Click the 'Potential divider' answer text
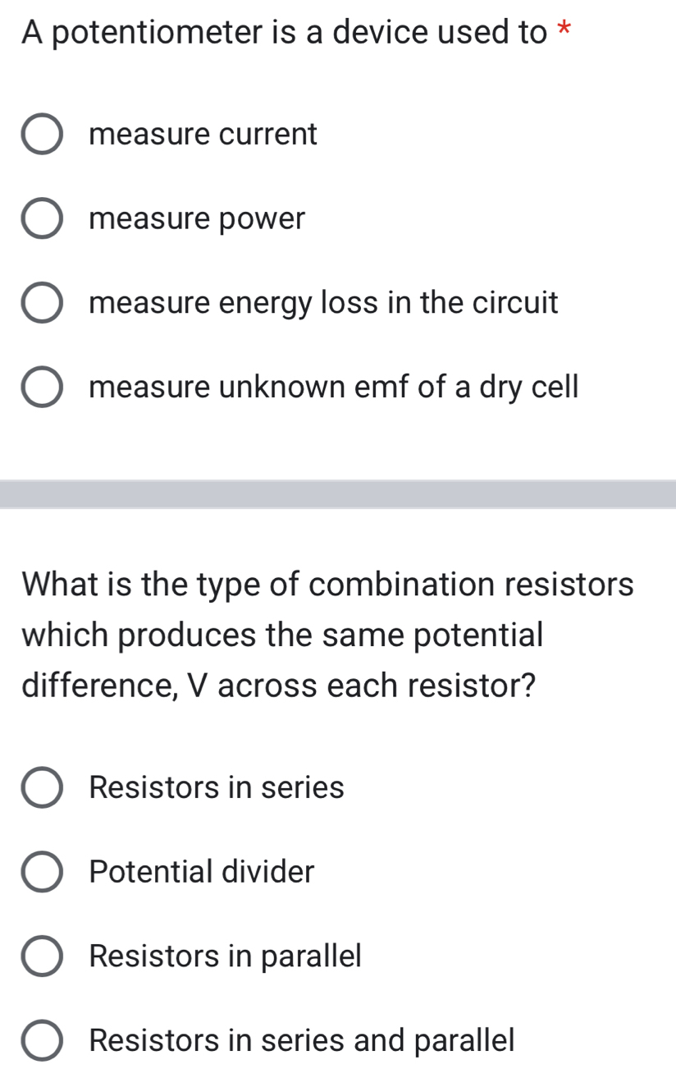676x1092 pixels. point(201,872)
